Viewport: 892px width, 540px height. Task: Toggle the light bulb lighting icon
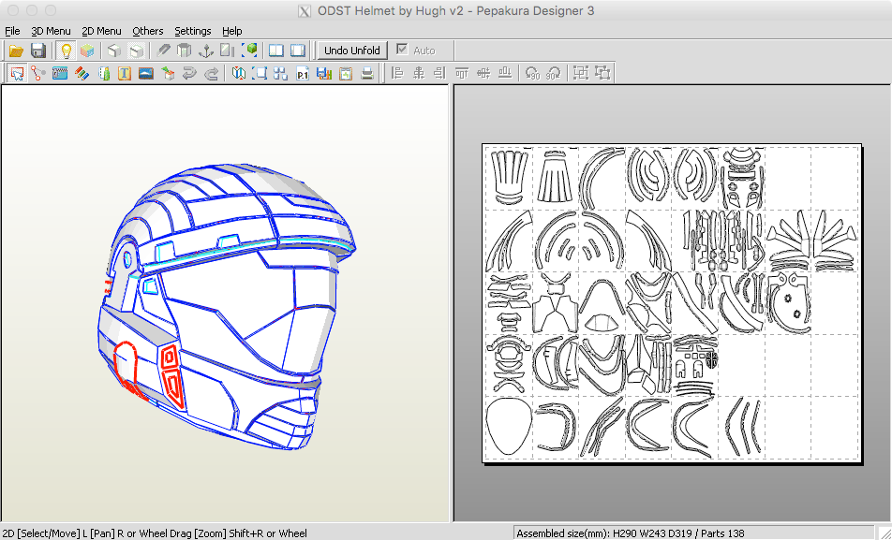pos(66,51)
